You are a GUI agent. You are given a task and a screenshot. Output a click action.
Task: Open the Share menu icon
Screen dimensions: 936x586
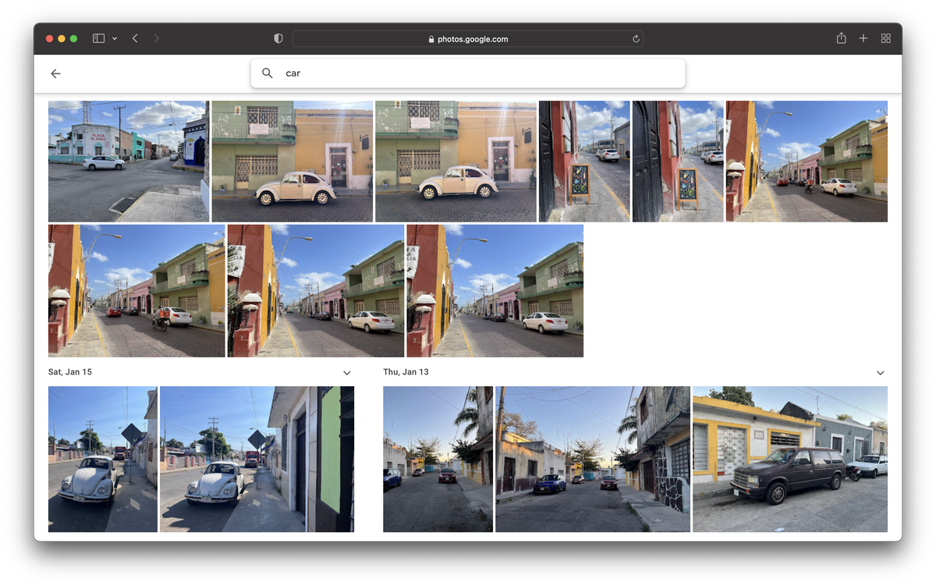[841, 37]
